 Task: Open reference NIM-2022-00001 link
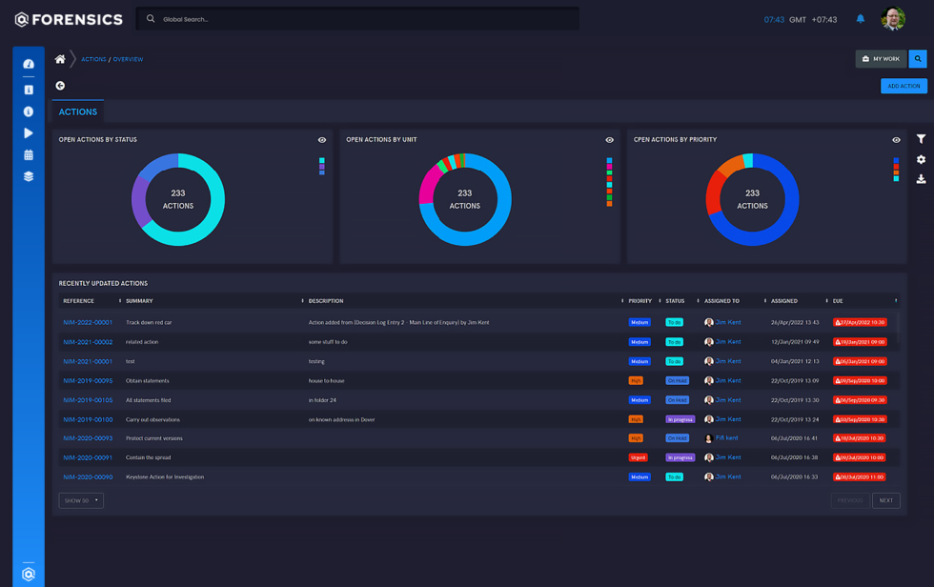(88, 323)
